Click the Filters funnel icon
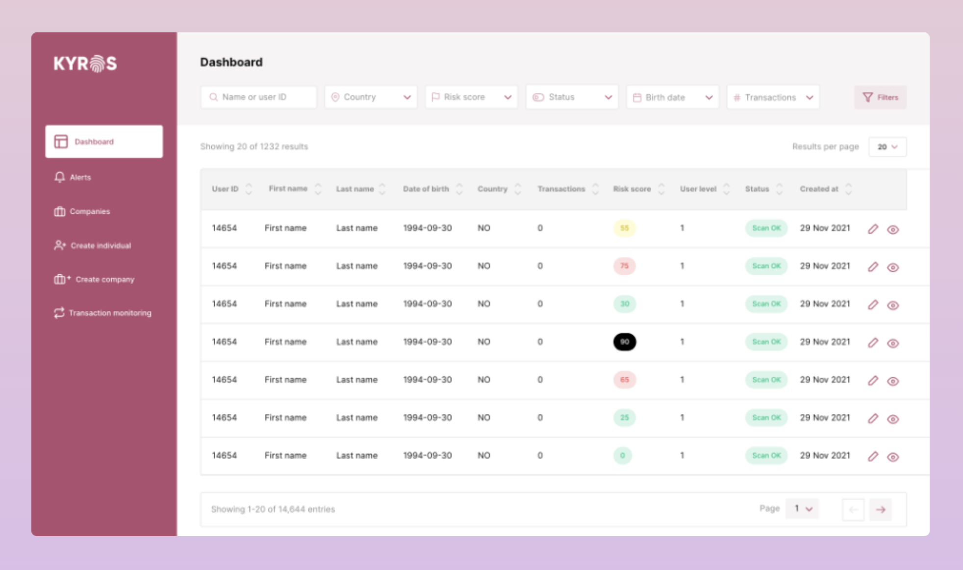The width and height of the screenshot is (963, 570). click(x=868, y=97)
